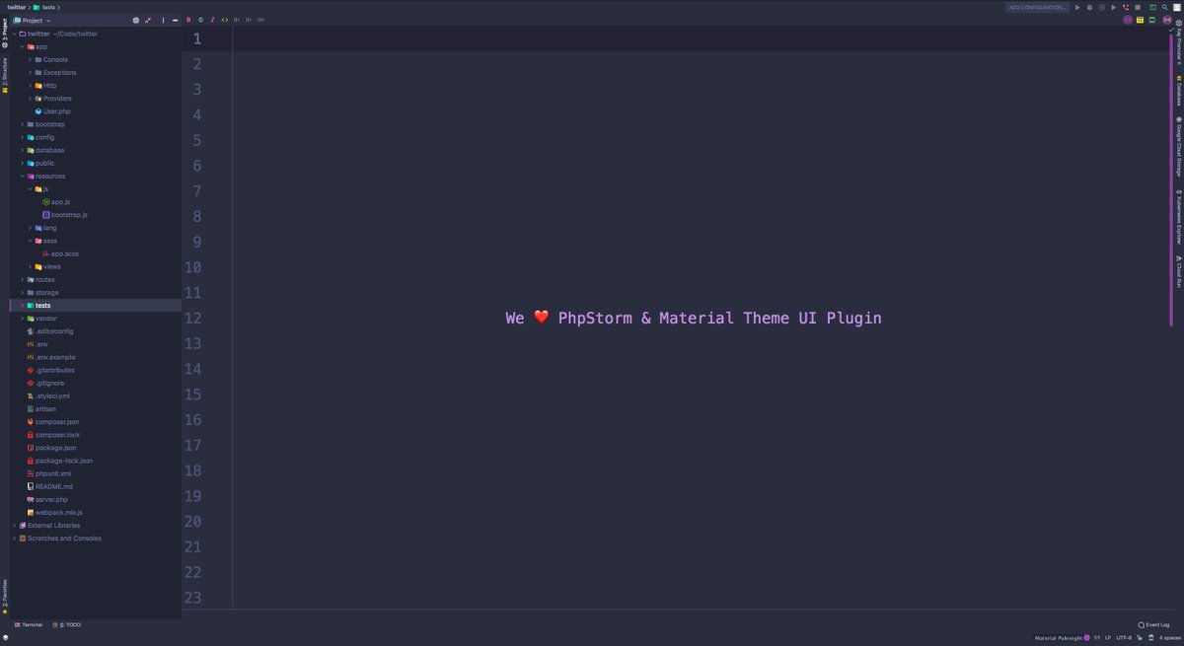Expand the Console folder
1184x646 pixels.
30,59
